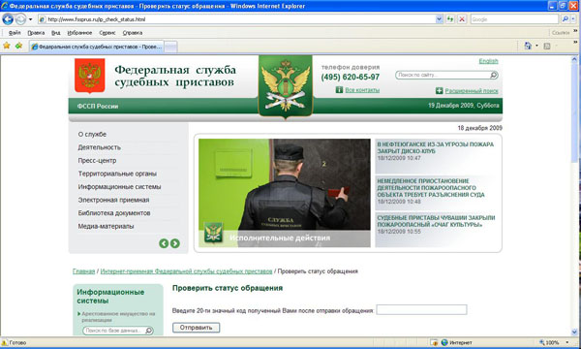
Task: Click the next menu green arrow
Action: coord(175,243)
